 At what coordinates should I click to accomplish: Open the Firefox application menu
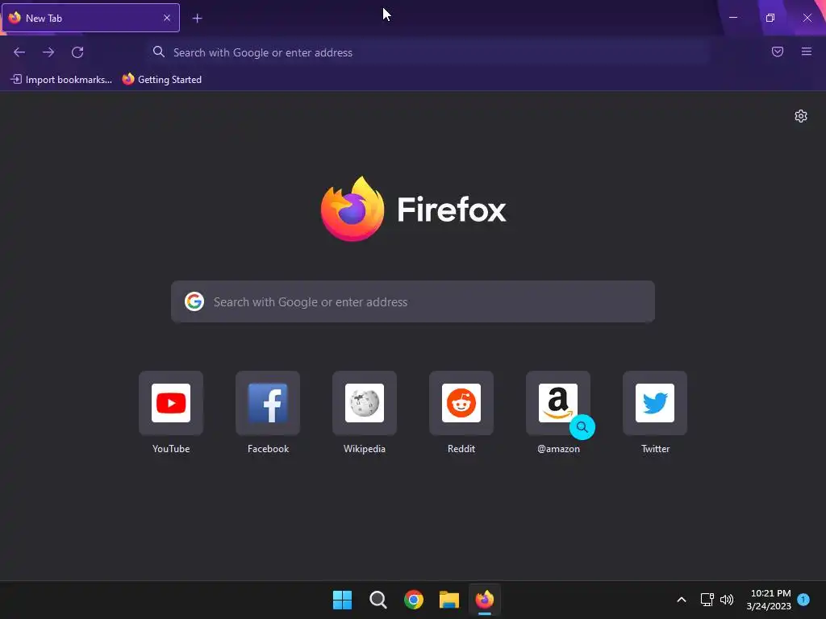click(x=807, y=52)
